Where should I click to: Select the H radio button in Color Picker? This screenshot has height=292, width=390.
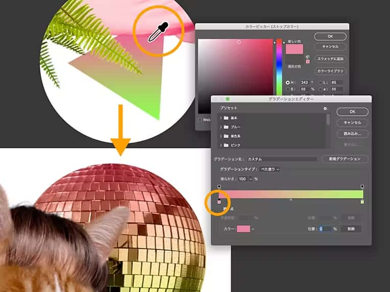coord(288,83)
